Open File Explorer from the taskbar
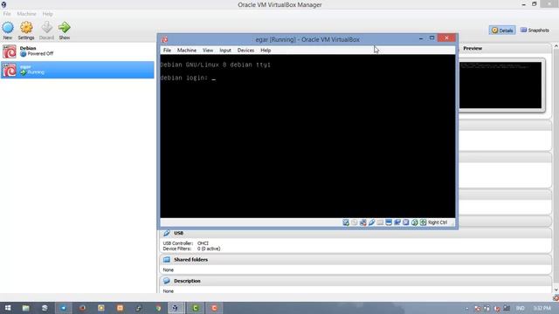Image resolution: width=559 pixels, height=314 pixels. pyautogui.click(x=25, y=308)
